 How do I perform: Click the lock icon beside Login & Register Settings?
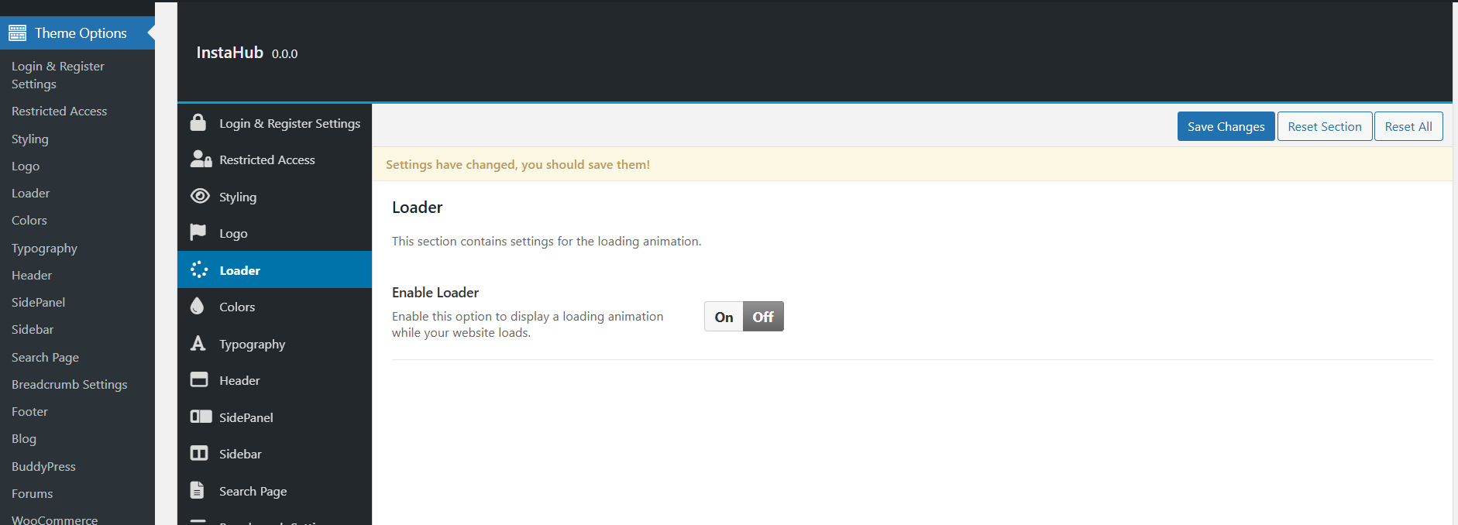tap(198, 123)
